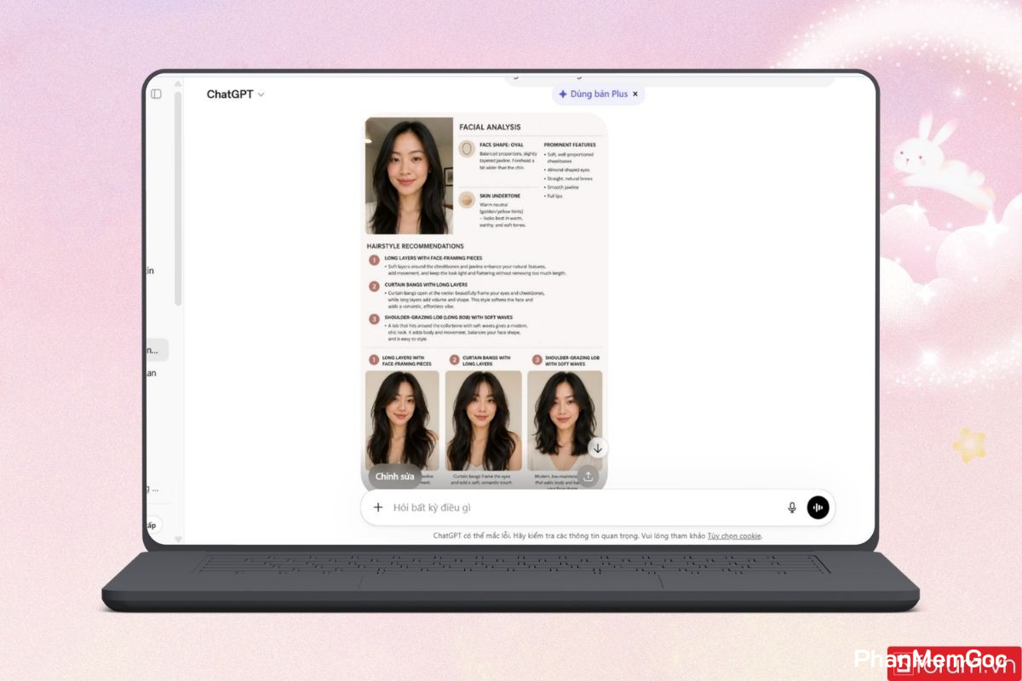Open the ChatGPT model dropdown
The width and height of the screenshot is (1022, 681).
(x=235, y=94)
